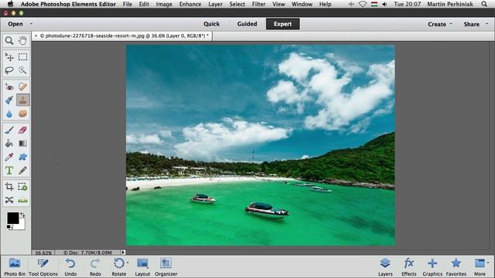495x278 pixels.
Task: Click the Redo button
Action: 95,266
